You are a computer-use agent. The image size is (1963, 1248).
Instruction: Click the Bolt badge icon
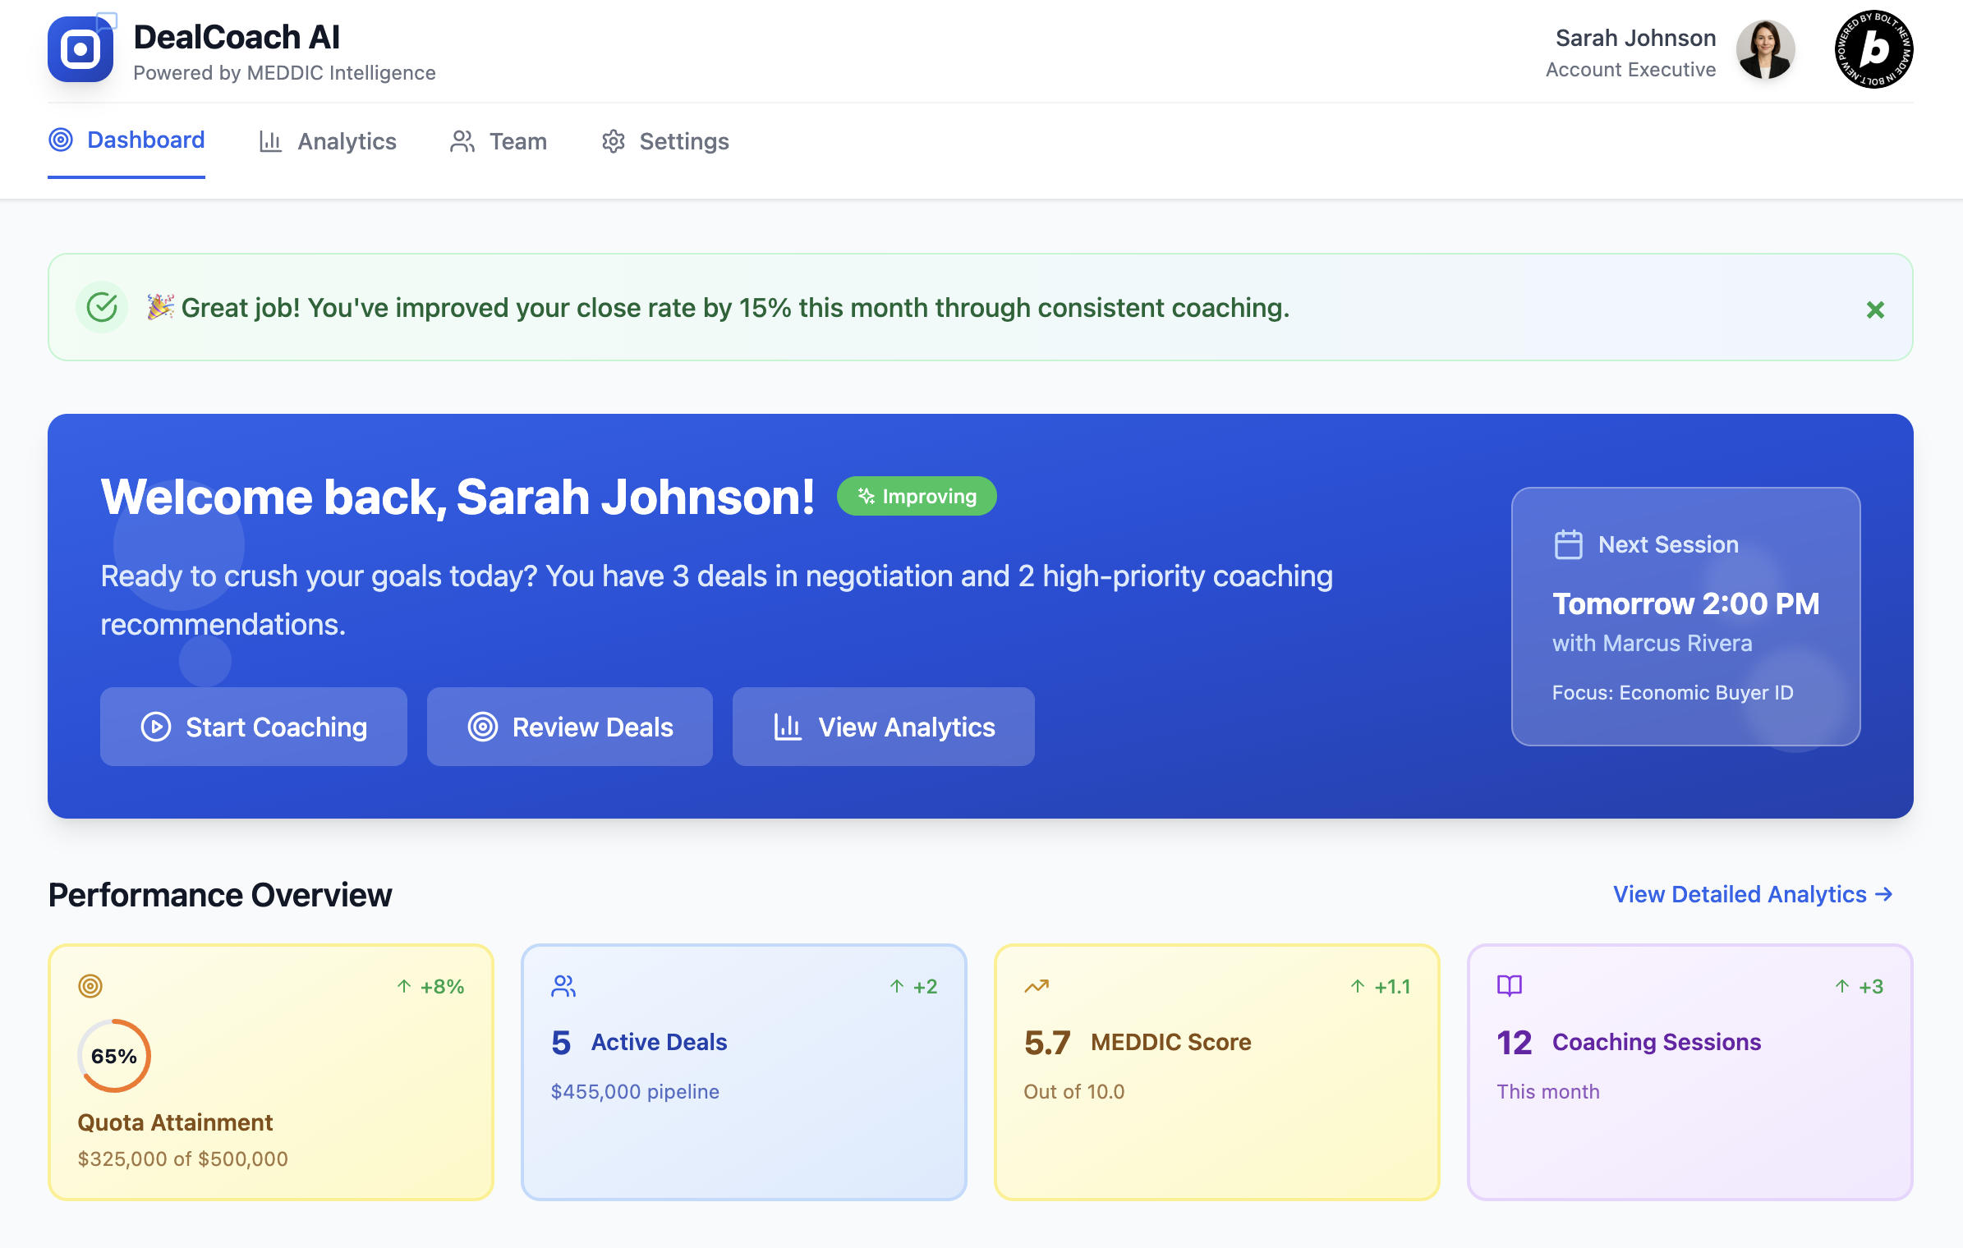pyautogui.click(x=1873, y=49)
